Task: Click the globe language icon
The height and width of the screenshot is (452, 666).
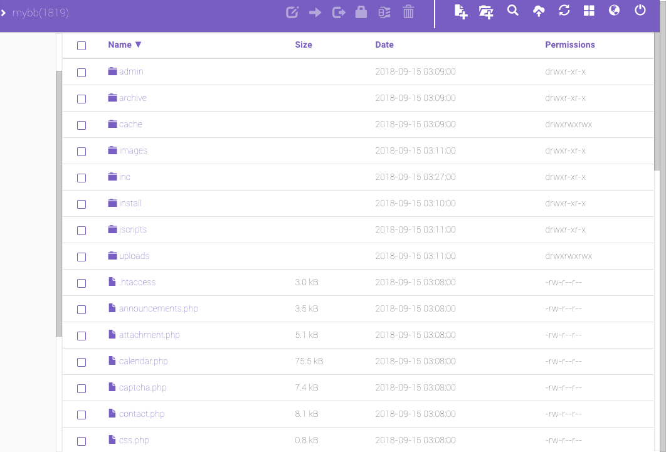Action: pyautogui.click(x=614, y=10)
